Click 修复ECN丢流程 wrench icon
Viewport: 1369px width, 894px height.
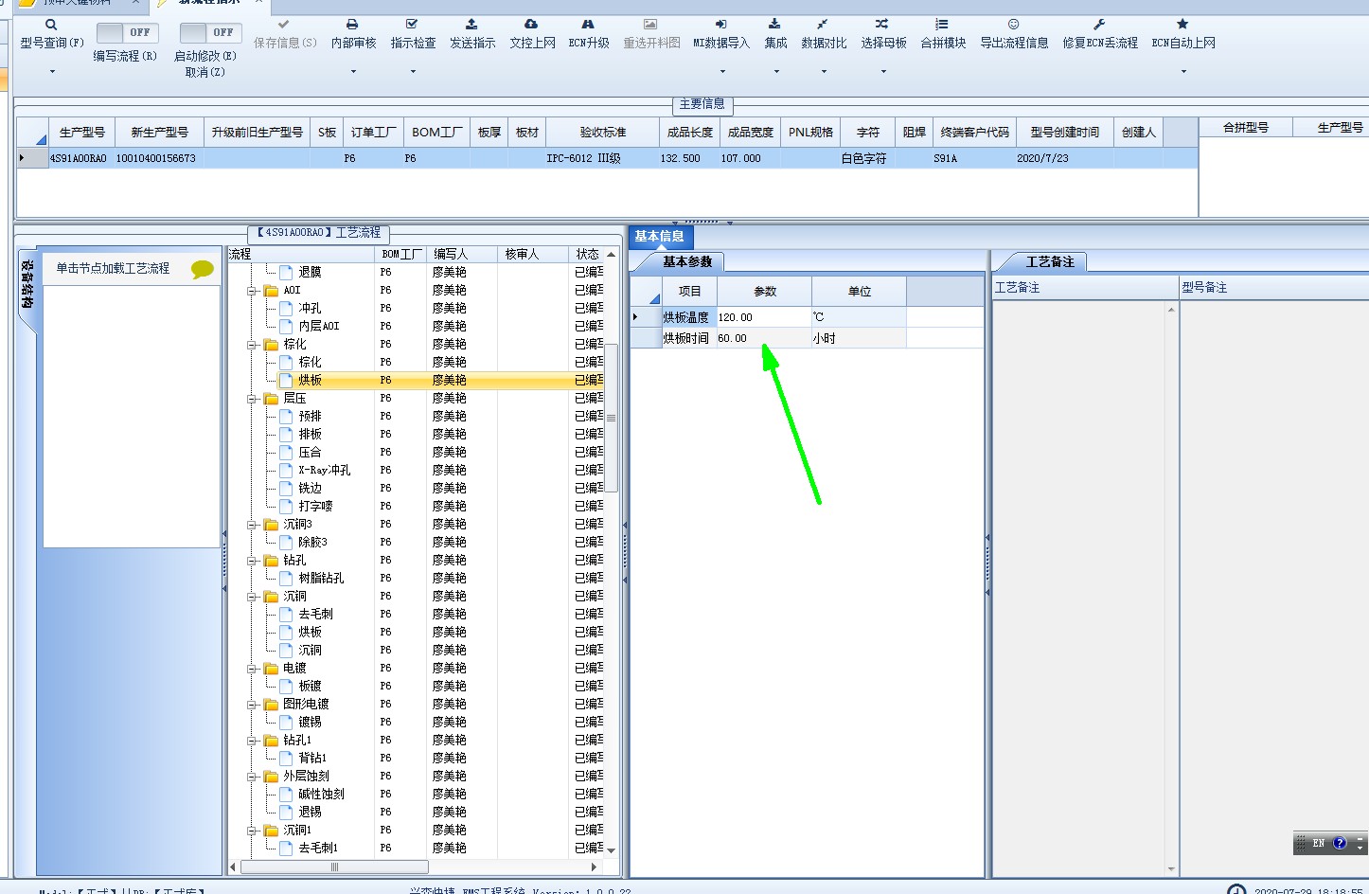(x=1099, y=25)
